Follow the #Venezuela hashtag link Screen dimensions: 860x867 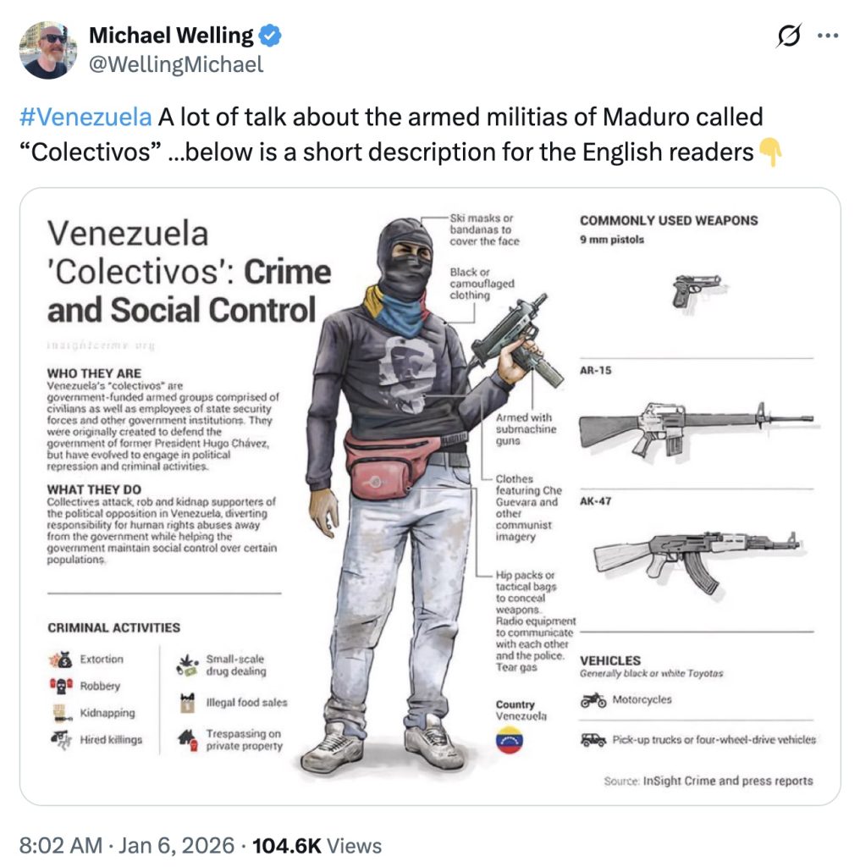(85, 117)
